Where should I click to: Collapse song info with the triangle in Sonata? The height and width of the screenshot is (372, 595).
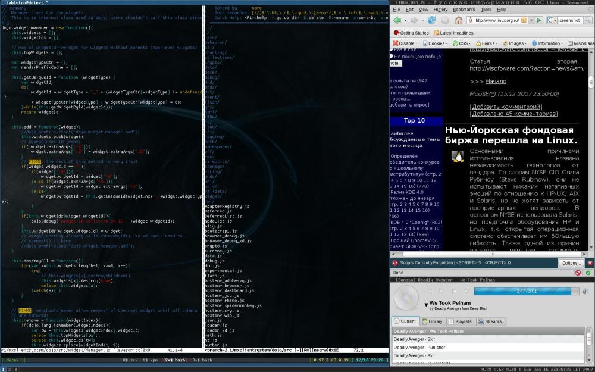(x=426, y=304)
